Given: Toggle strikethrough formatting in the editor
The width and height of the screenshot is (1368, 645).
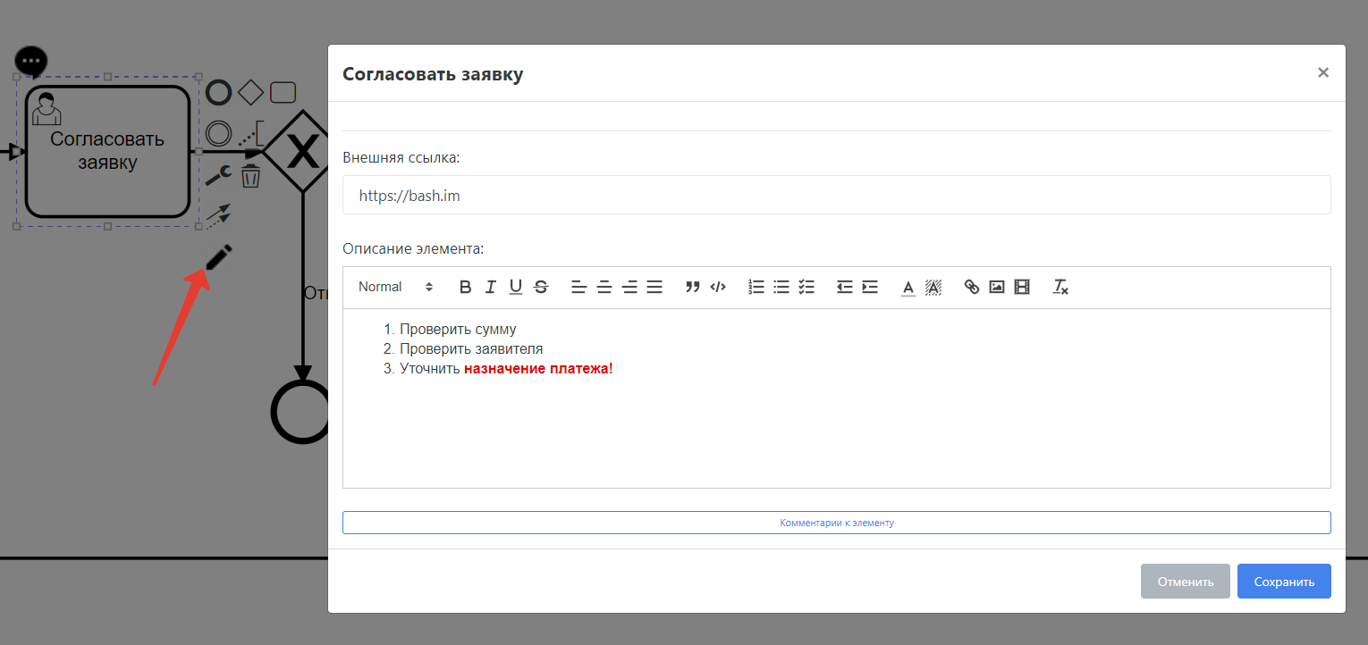Looking at the screenshot, I should pyautogui.click(x=540, y=287).
